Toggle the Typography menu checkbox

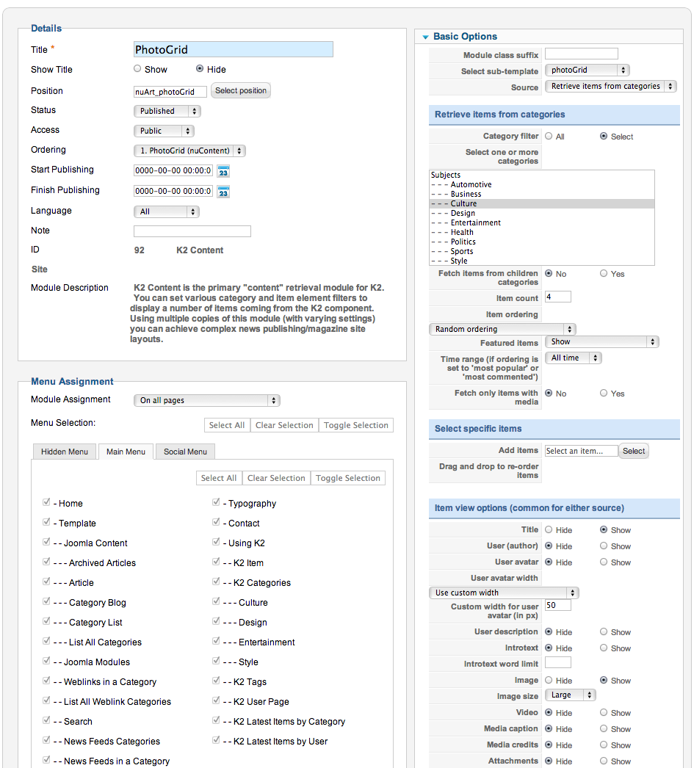[216, 502]
